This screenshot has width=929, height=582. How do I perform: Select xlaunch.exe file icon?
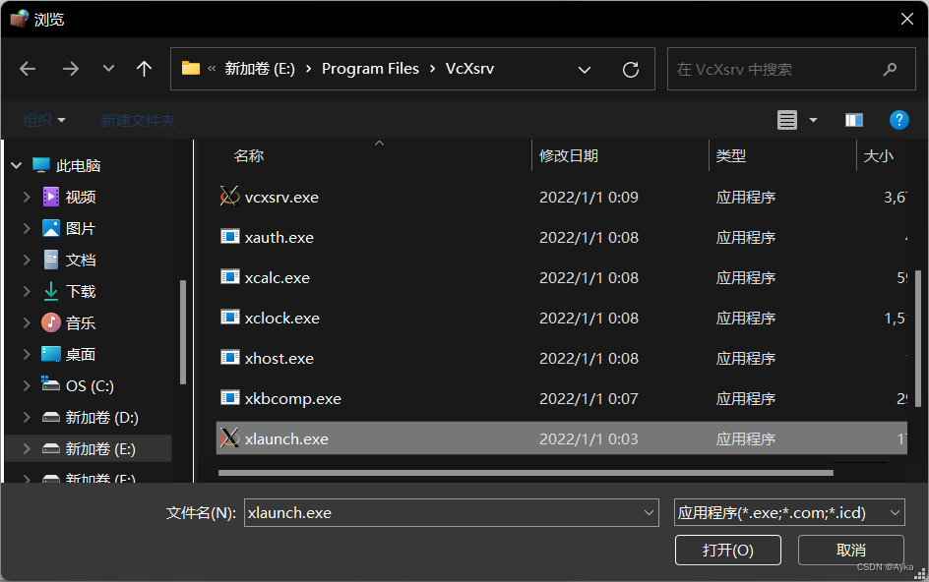(x=230, y=438)
